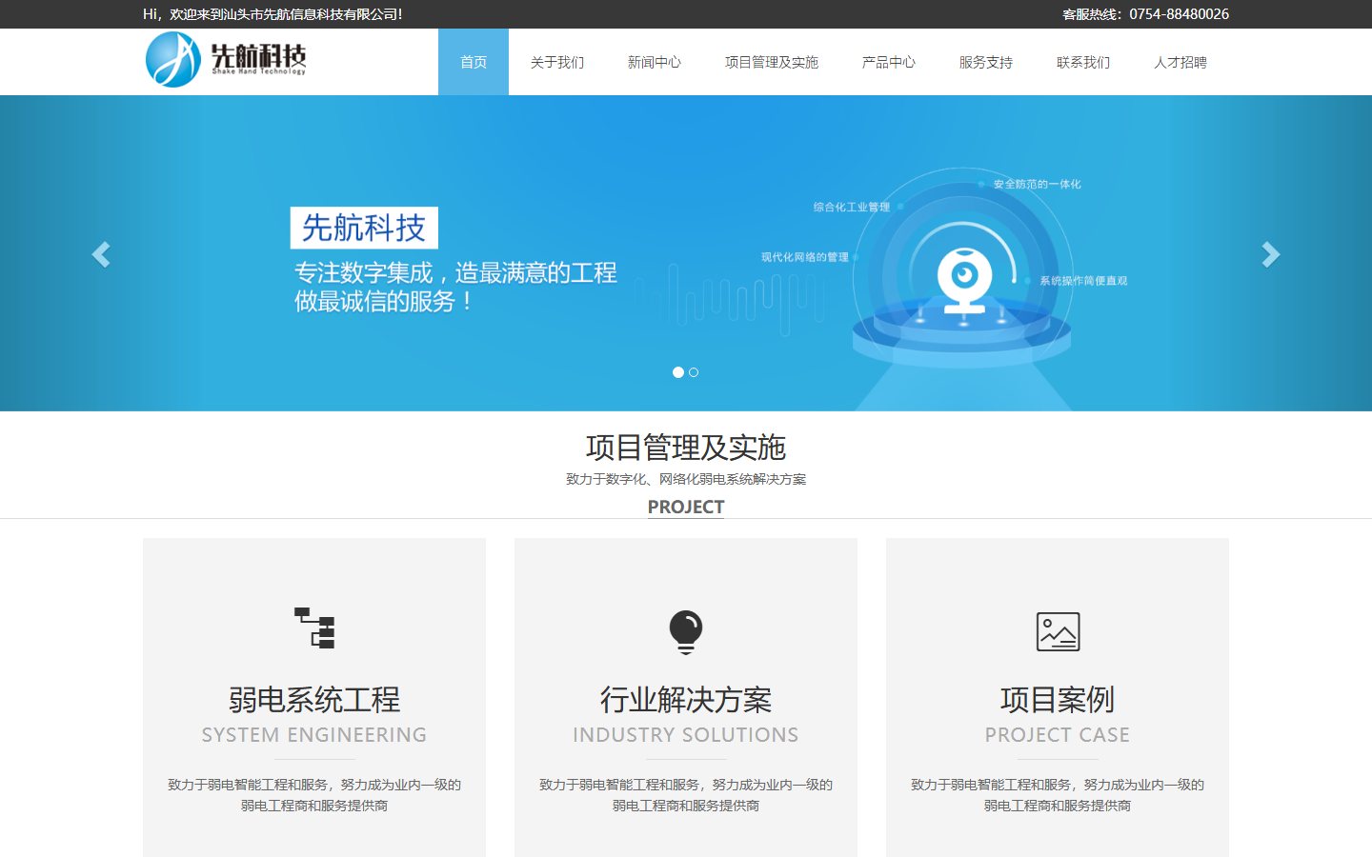Click the 项目管理及实施 section heading
Viewport: 1372px width, 857px height.
coord(686,447)
